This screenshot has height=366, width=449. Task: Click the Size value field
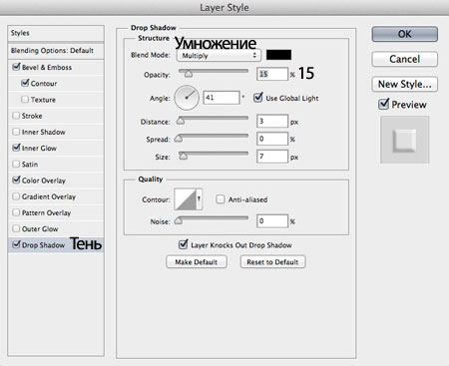tap(272, 157)
